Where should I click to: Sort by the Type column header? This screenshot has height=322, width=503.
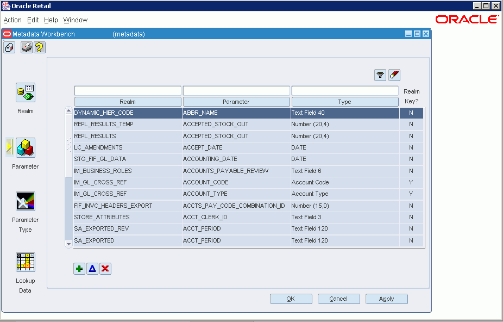[x=345, y=102]
